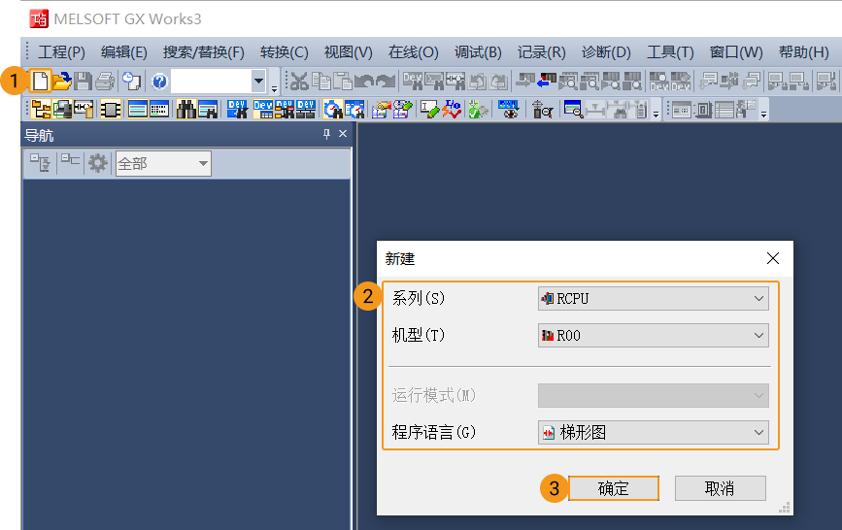Open the 工具(T) menu
842x530 pixels.
[x=670, y=52]
